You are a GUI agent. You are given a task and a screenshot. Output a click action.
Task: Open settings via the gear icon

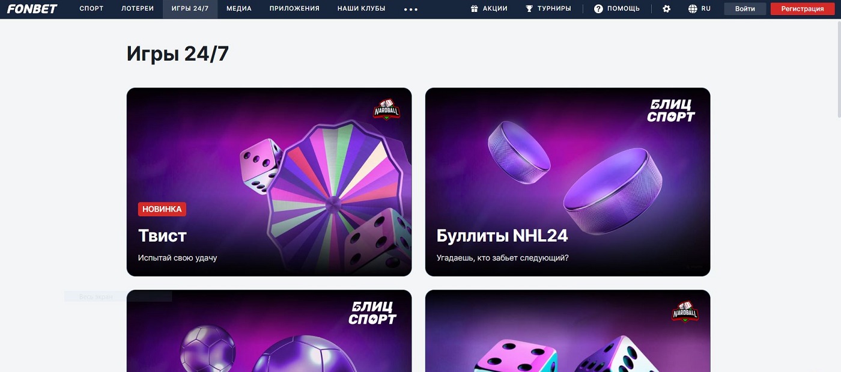[x=666, y=9]
